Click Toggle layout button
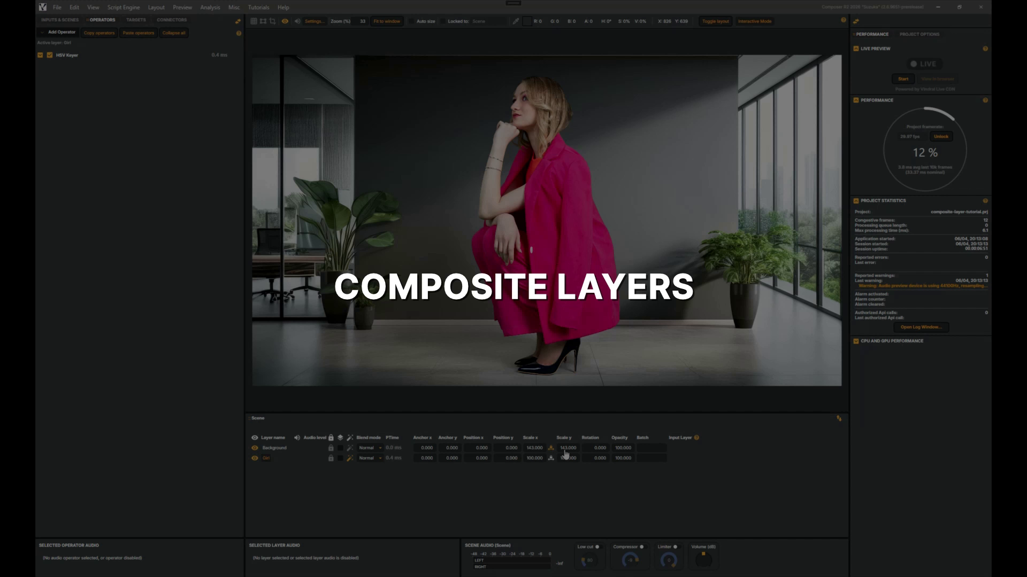The width and height of the screenshot is (1027, 577). pyautogui.click(x=716, y=21)
